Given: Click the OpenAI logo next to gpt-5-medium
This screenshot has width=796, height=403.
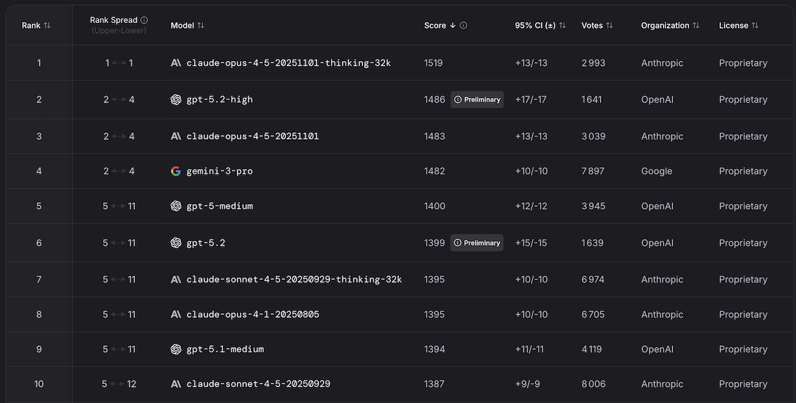Looking at the screenshot, I should coord(176,206).
